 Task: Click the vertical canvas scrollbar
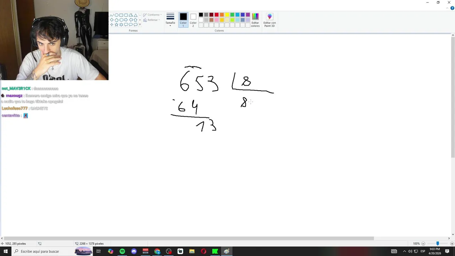453,98
